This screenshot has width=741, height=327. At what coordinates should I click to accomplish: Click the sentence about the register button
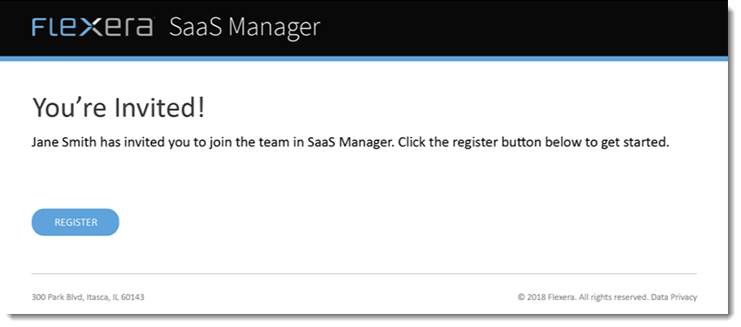(x=533, y=142)
